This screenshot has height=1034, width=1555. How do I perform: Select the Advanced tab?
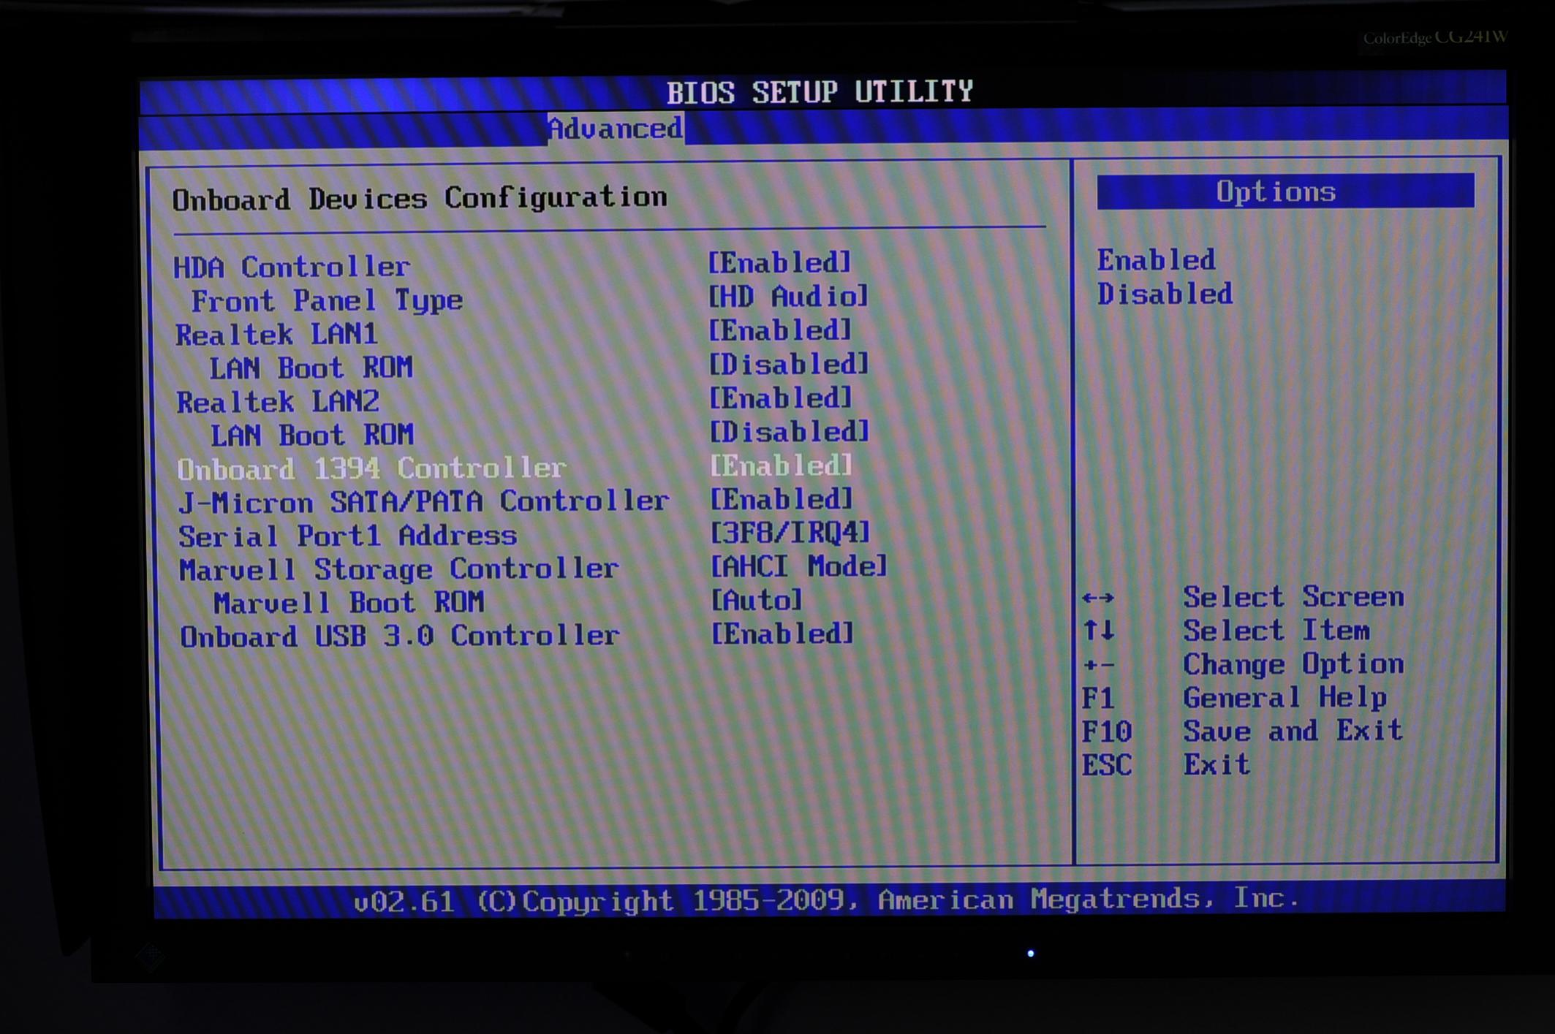(x=616, y=129)
